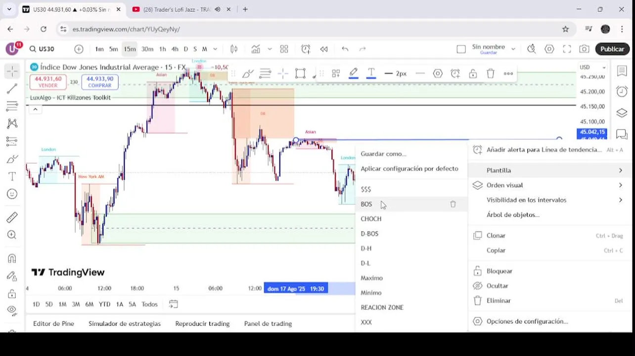Choose the XABCD pattern tool
The width and height of the screenshot is (635, 356).
pyautogui.click(x=12, y=124)
